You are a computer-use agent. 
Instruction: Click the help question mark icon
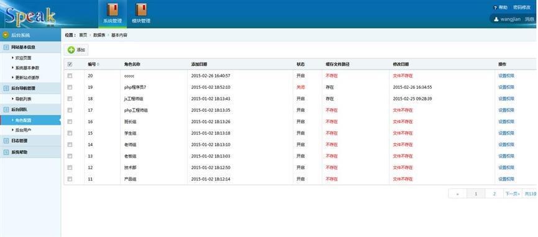pos(495,7)
